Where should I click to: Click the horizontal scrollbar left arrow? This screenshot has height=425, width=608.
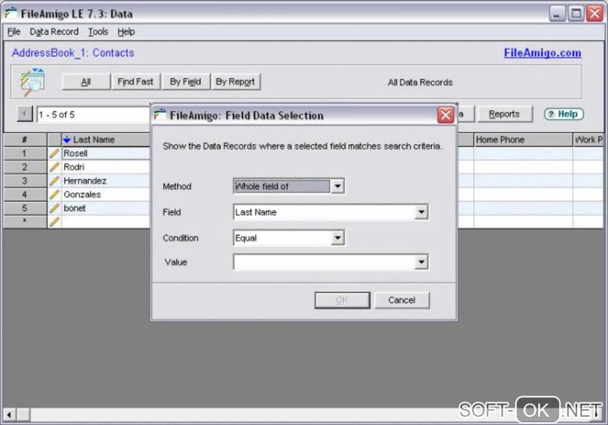(9, 414)
